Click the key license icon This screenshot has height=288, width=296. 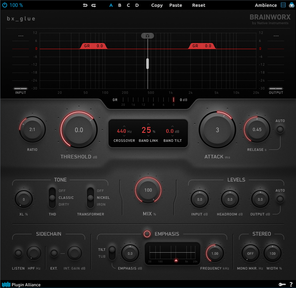click(282, 284)
